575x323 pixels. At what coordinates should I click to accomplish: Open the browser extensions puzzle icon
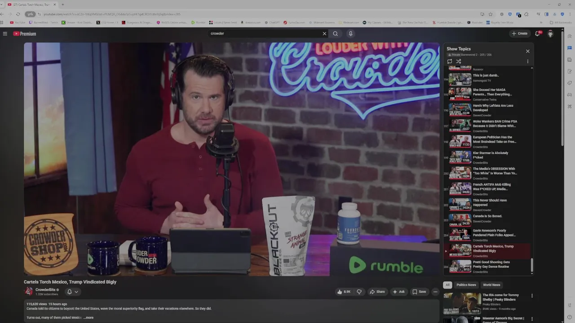[526, 14]
